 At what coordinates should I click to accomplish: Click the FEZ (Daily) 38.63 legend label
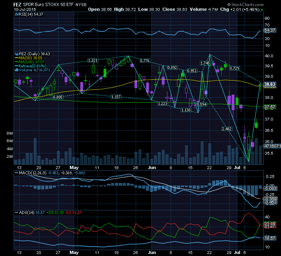pyautogui.click(x=35, y=54)
